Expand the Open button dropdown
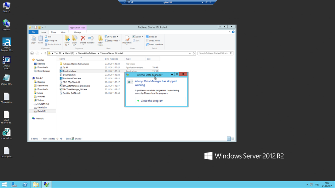Image resolution: width=335 pixels, height=188 pixels. pyautogui.click(x=142, y=37)
